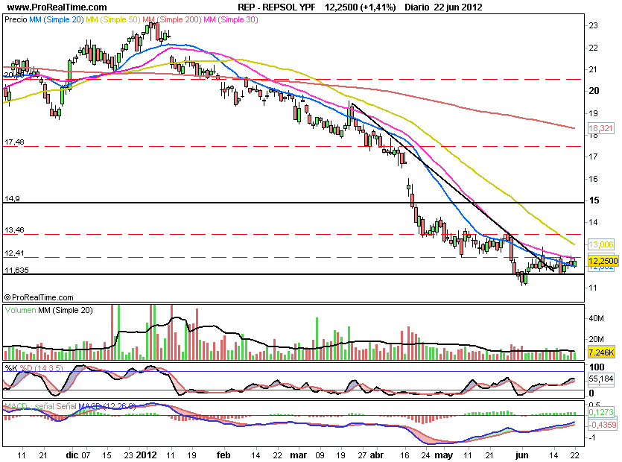
Task: Select the MACD señal indicator label
Action: [28, 406]
